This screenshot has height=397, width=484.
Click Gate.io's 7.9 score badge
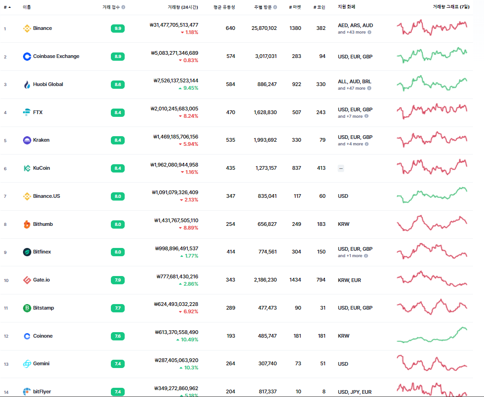coord(118,280)
